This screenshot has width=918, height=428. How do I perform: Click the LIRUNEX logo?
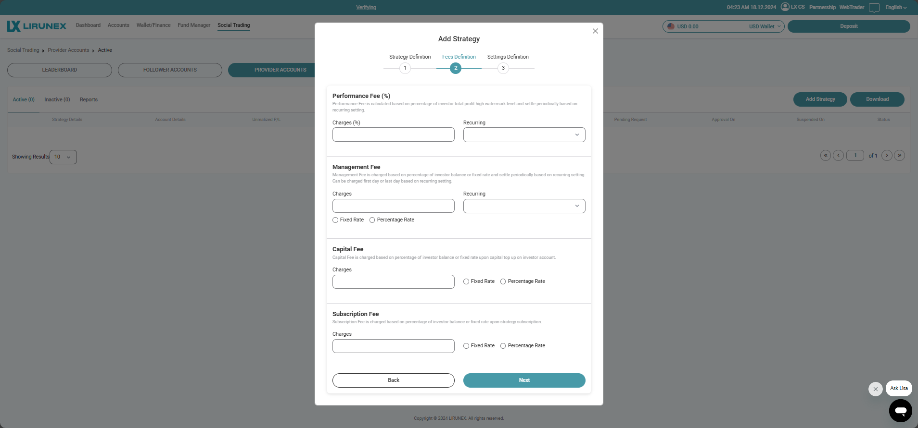tap(37, 26)
